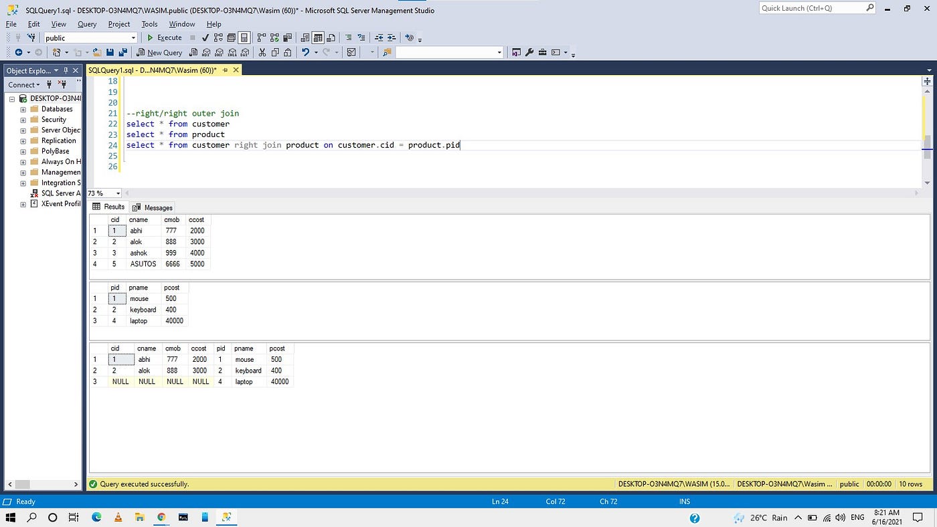The width and height of the screenshot is (937, 527).
Task: Open the Find combo box dropdown arrow
Action: (x=499, y=52)
